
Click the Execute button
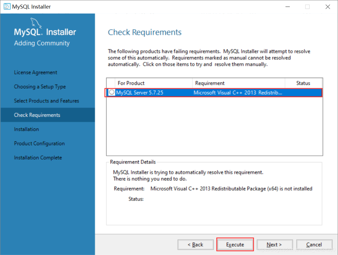pos(235,245)
